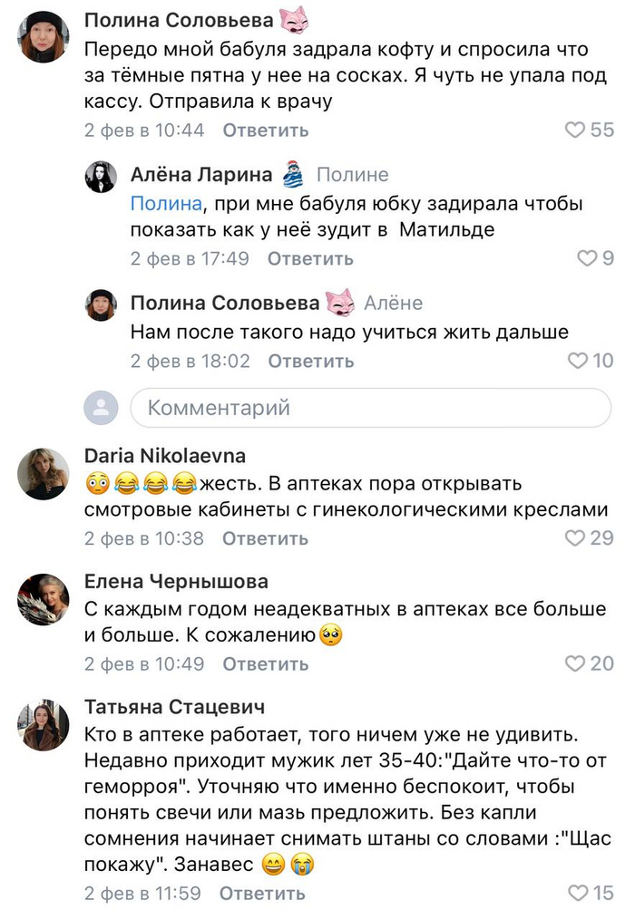Reply to Daria Nikolaevna's comment
This screenshot has width=635, height=919.
[265, 537]
